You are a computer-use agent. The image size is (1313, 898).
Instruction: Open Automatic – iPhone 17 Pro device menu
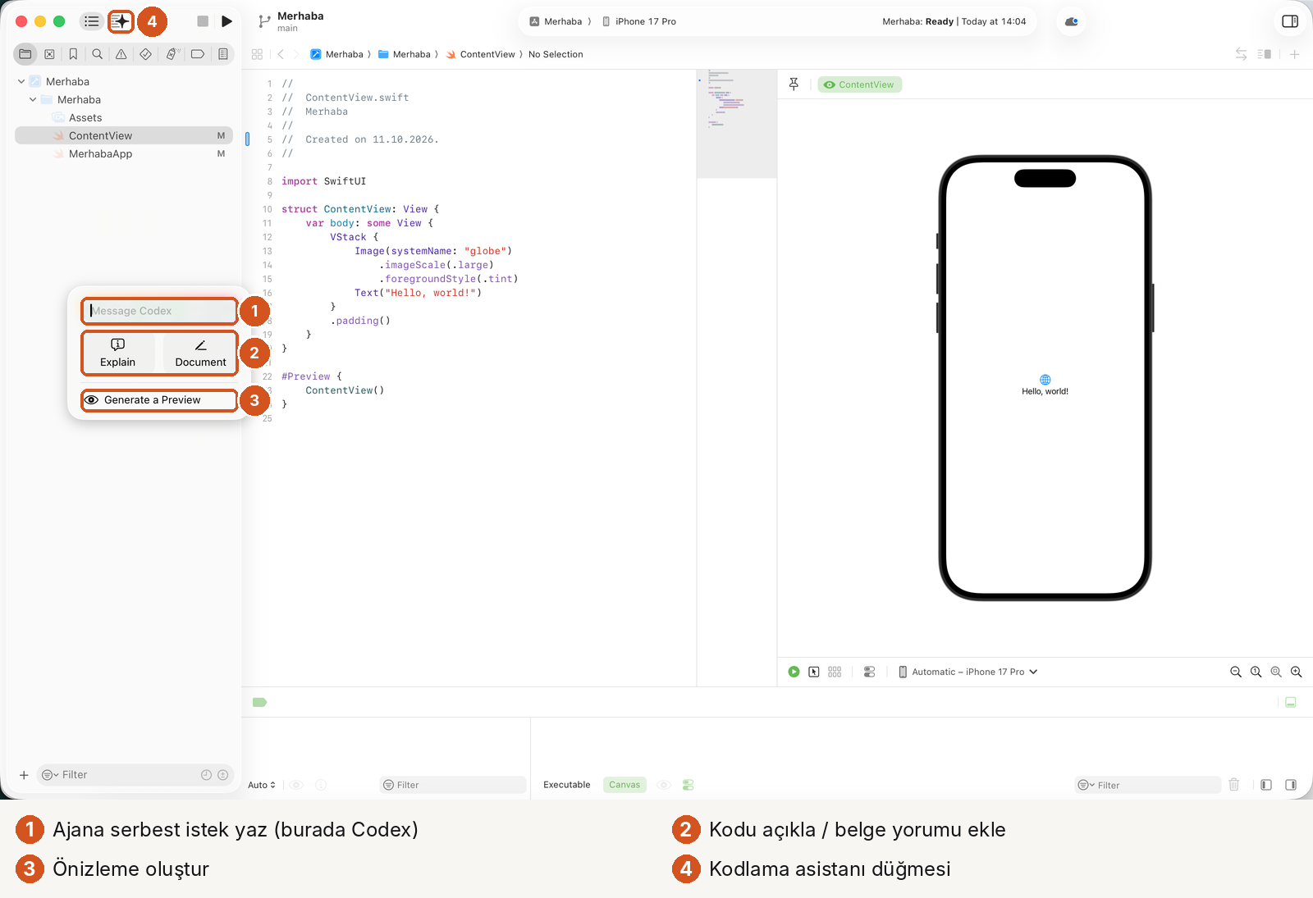point(968,672)
